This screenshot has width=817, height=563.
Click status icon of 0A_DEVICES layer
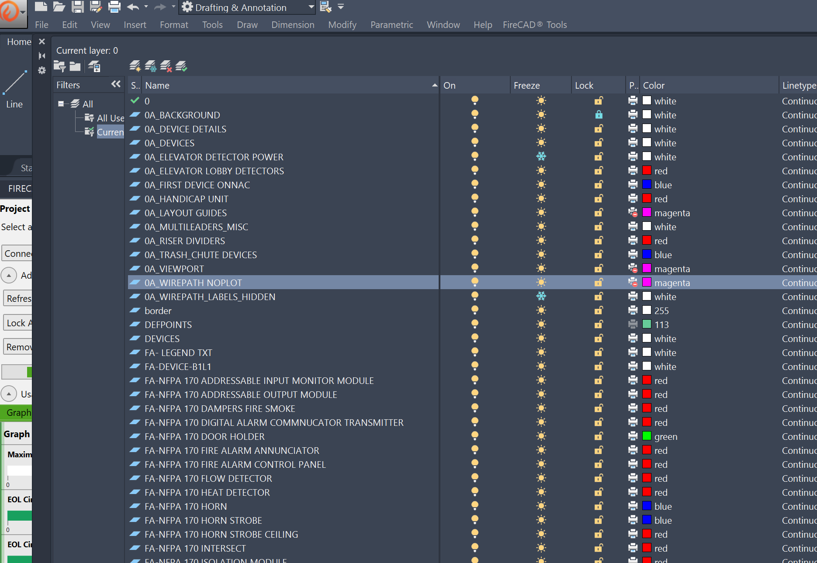(x=135, y=143)
